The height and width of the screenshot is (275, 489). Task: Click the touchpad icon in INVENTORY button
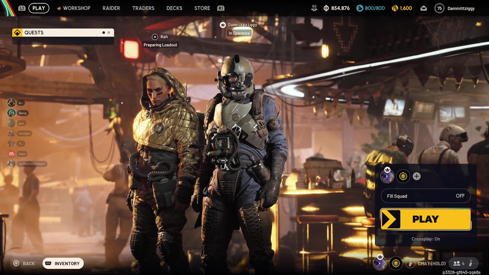pos(49,263)
